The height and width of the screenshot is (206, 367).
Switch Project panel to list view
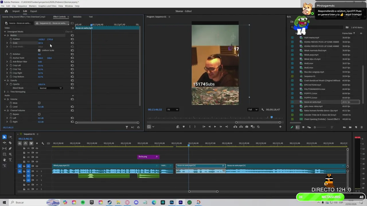tap(298, 127)
